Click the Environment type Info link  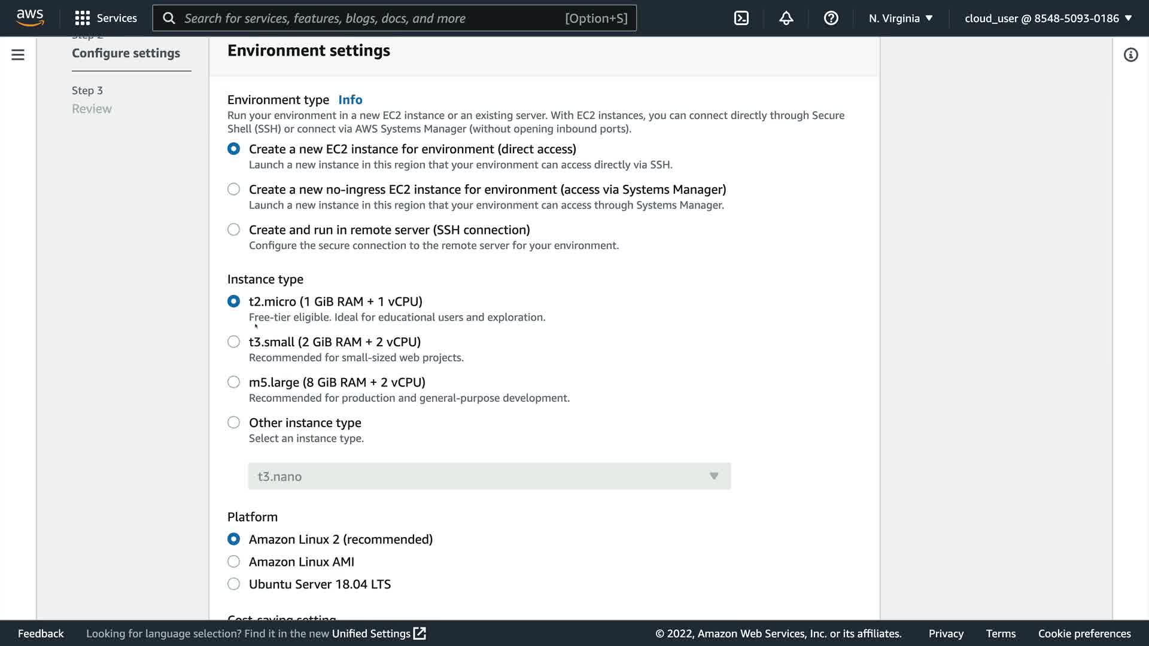[350, 100]
